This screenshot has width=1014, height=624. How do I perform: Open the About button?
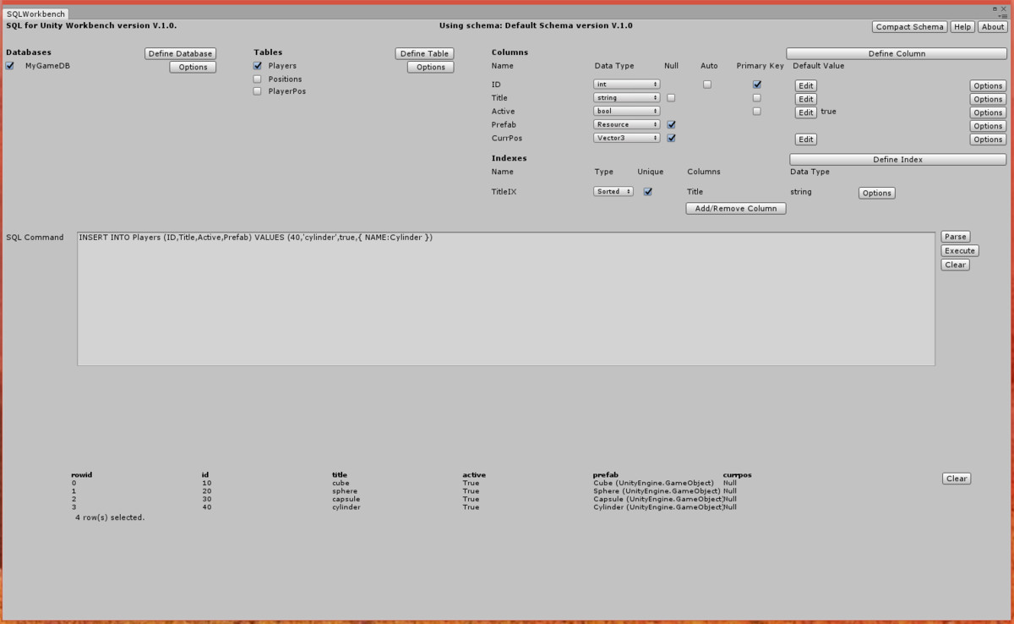993,27
